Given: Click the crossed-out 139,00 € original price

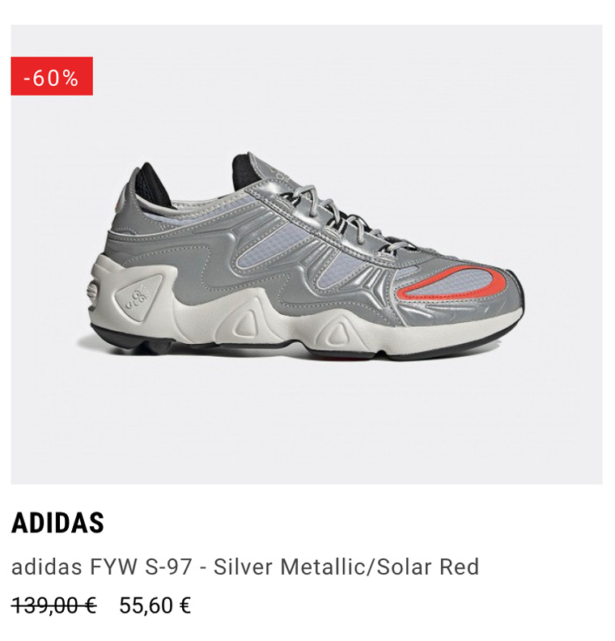Looking at the screenshot, I should pos(54,605).
